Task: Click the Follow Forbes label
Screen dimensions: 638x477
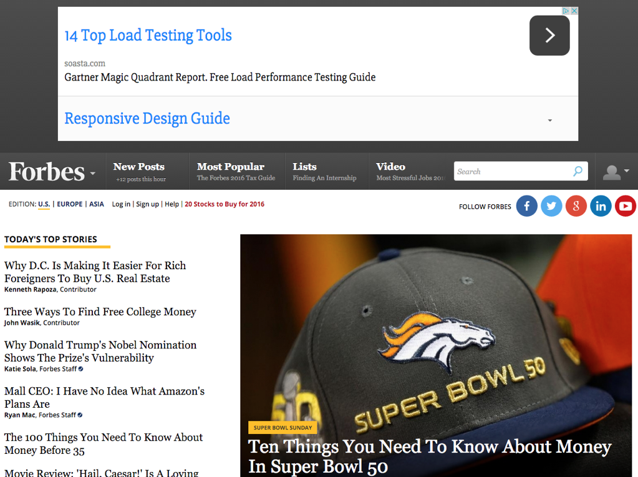Action: [485, 207]
